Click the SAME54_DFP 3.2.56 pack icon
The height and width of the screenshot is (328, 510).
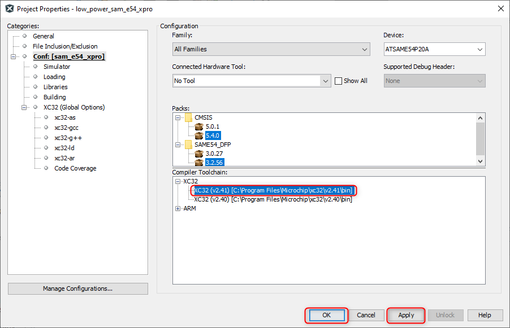point(198,162)
